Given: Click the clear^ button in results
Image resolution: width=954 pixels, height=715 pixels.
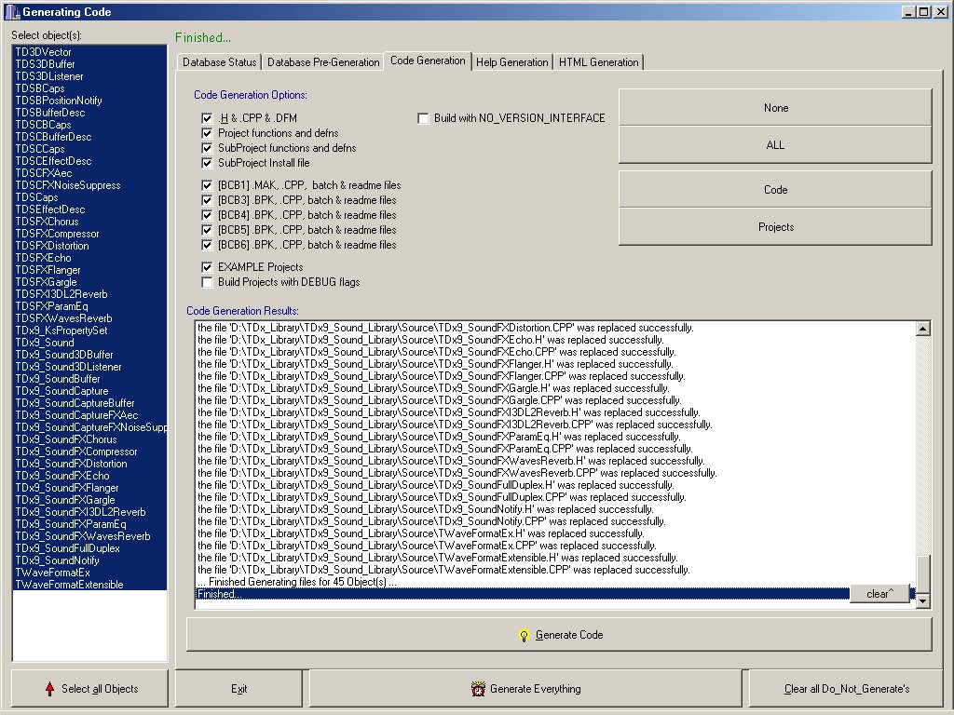Looking at the screenshot, I should click(x=879, y=594).
